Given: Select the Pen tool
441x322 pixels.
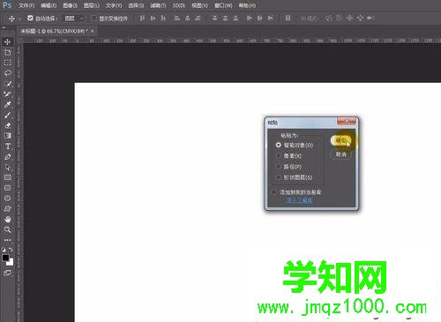Looking at the screenshot, I should 7,156.
